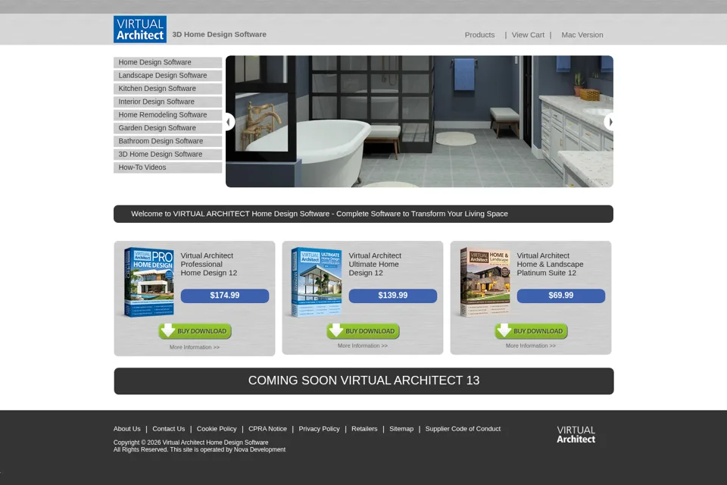Open CPRA Notice footer link
Viewport: 727px width, 485px height.
coord(267,429)
